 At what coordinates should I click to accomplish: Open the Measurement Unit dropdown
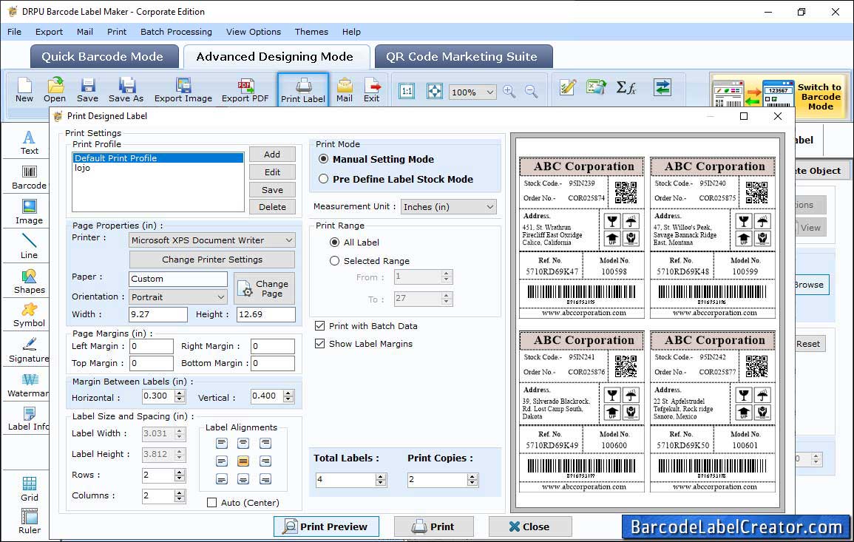pyautogui.click(x=448, y=207)
